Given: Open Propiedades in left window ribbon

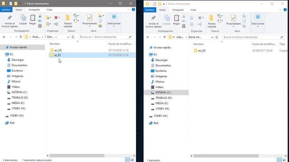Looking at the screenshot, I should (x=89, y=21).
